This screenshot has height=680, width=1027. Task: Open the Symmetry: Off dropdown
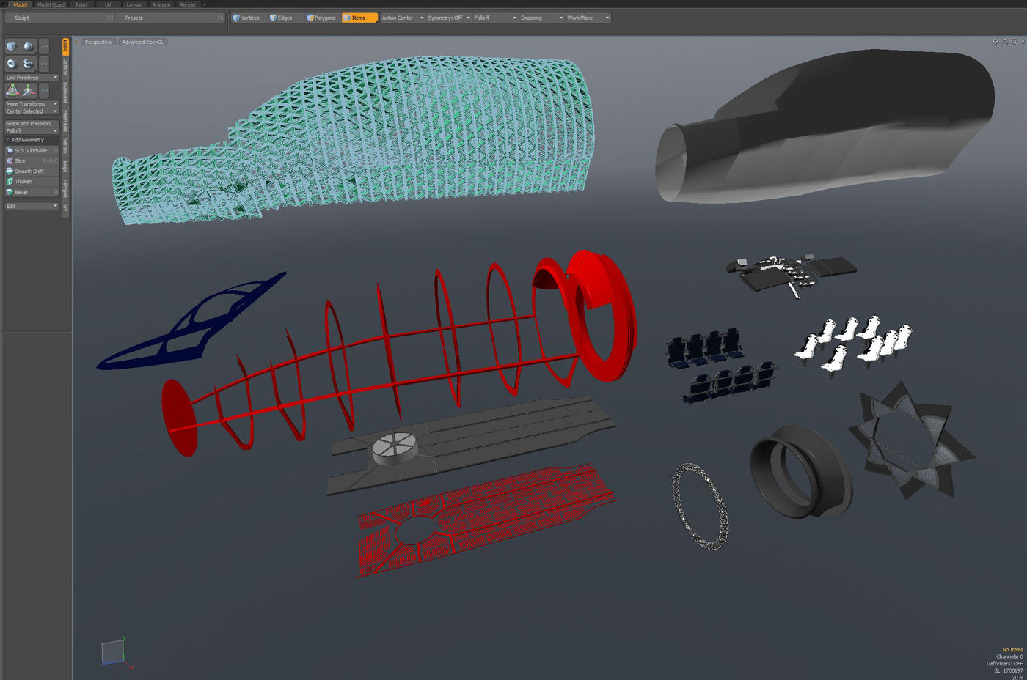click(x=448, y=18)
